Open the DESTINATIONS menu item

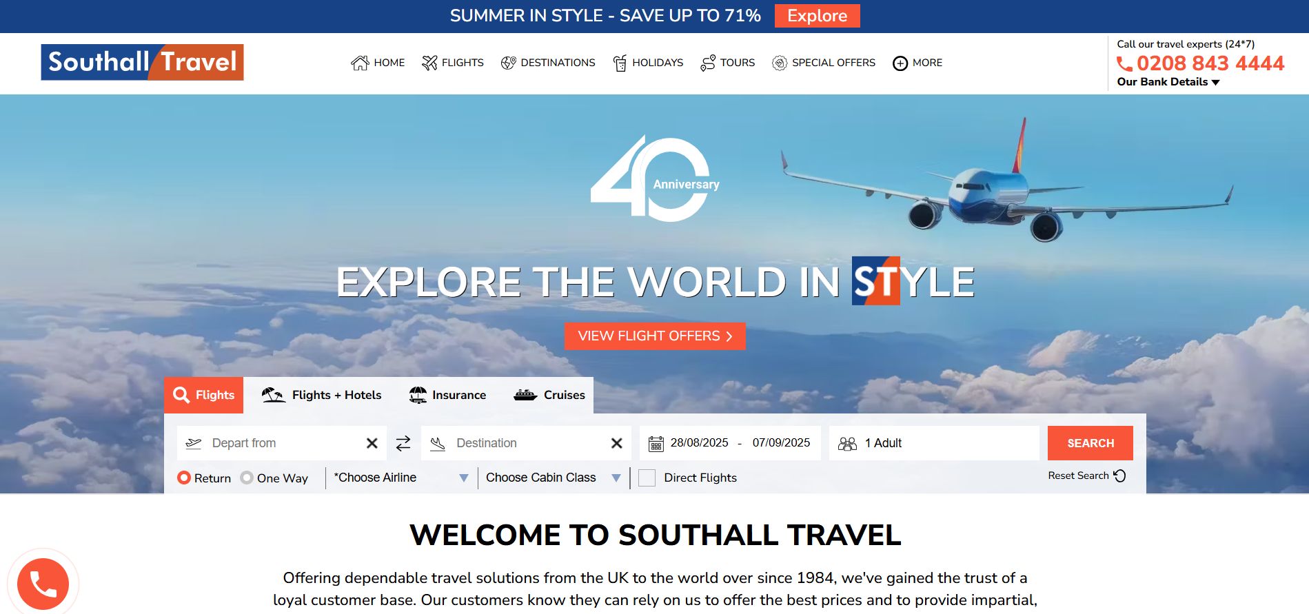[x=548, y=63]
